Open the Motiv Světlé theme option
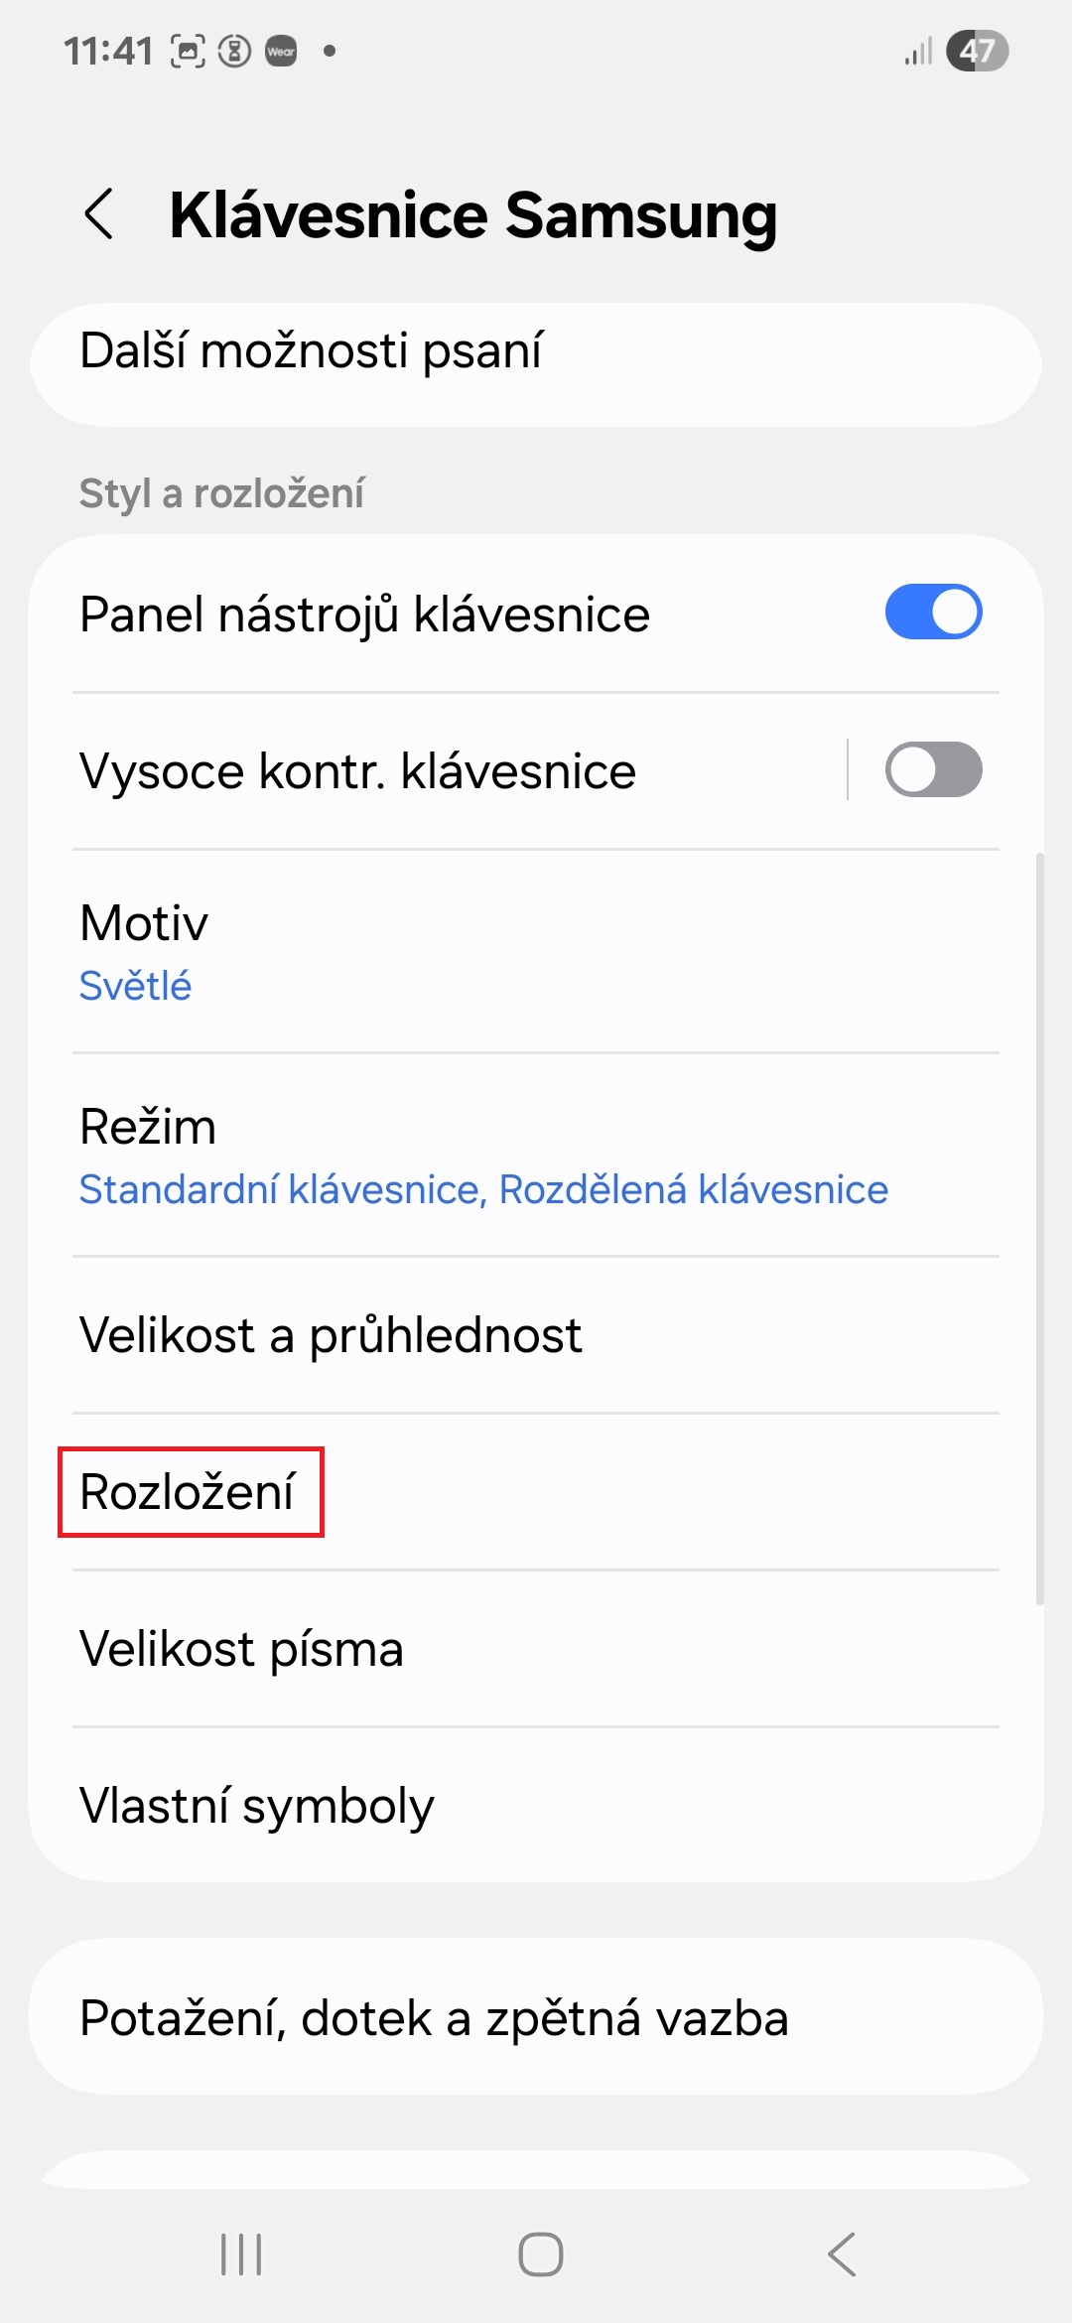This screenshot has width=1072, height=2323. 536,952
